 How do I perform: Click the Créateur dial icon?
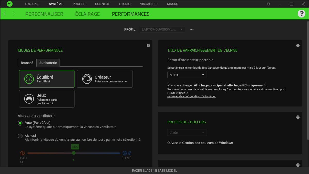[87, 79]
